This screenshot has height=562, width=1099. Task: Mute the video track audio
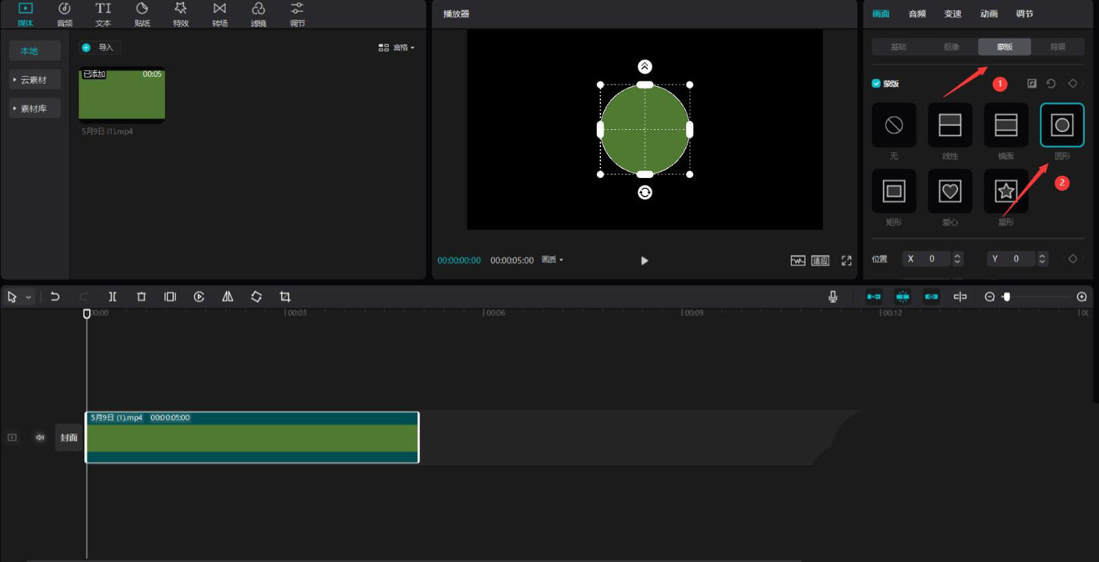(x=40, y=438)
